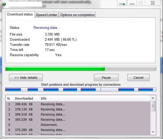Open the Options on completion tab

click(77, 15)
